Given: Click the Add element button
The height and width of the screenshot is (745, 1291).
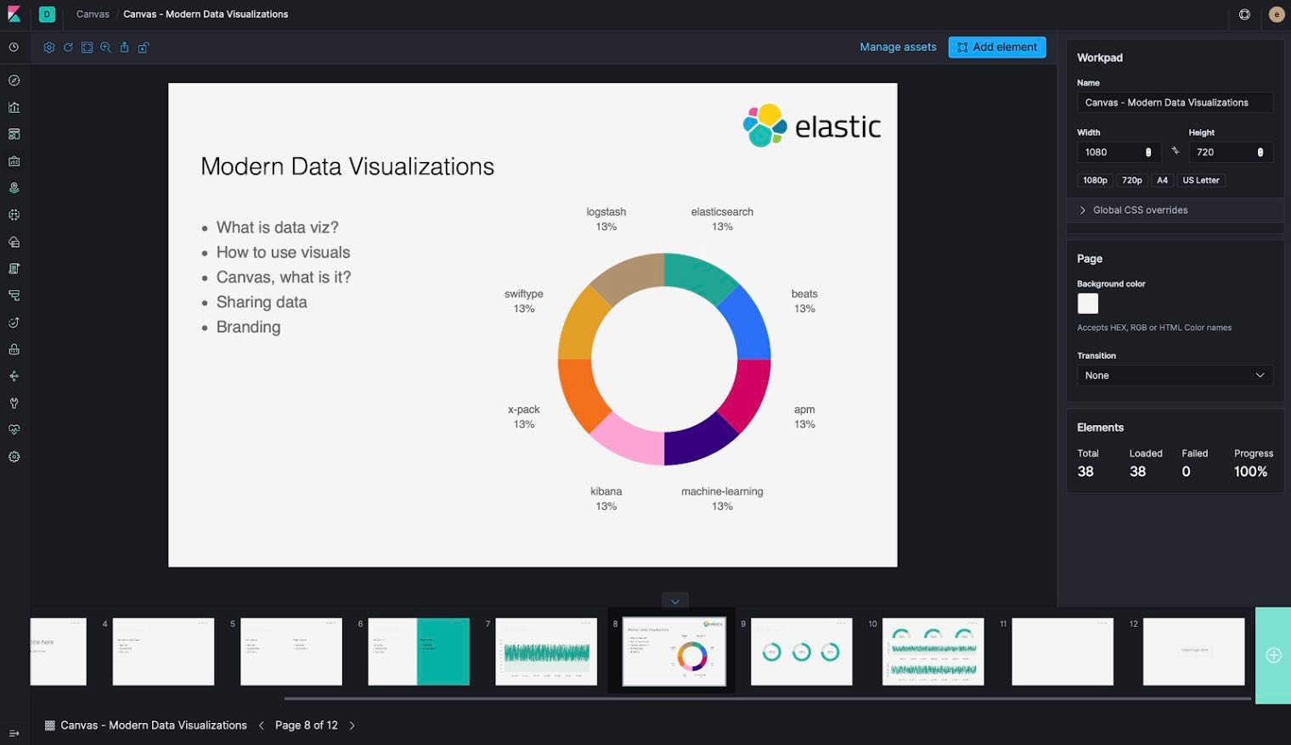Looking at the screenshot, I should coord(996,47).
